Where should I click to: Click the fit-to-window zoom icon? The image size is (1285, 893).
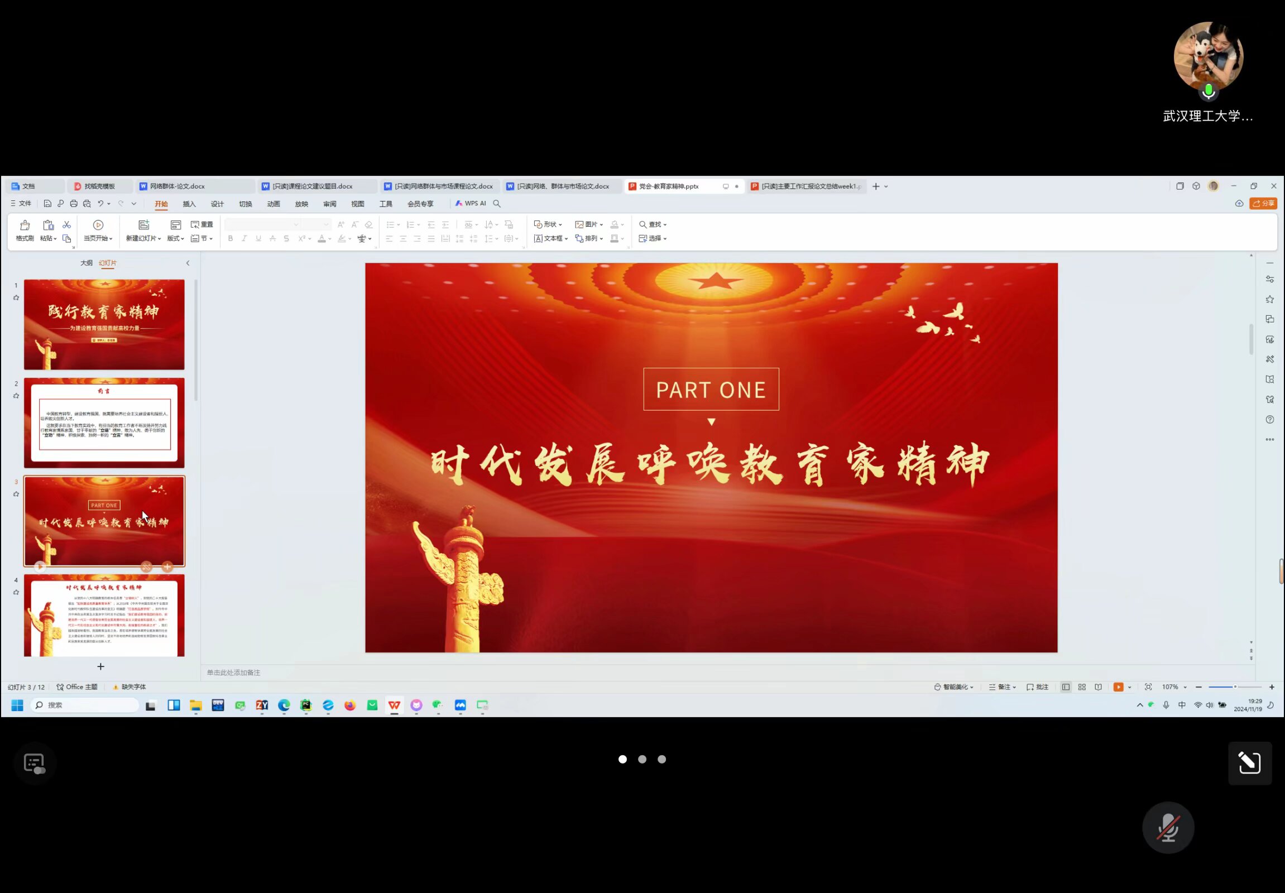pos(1148,687)
